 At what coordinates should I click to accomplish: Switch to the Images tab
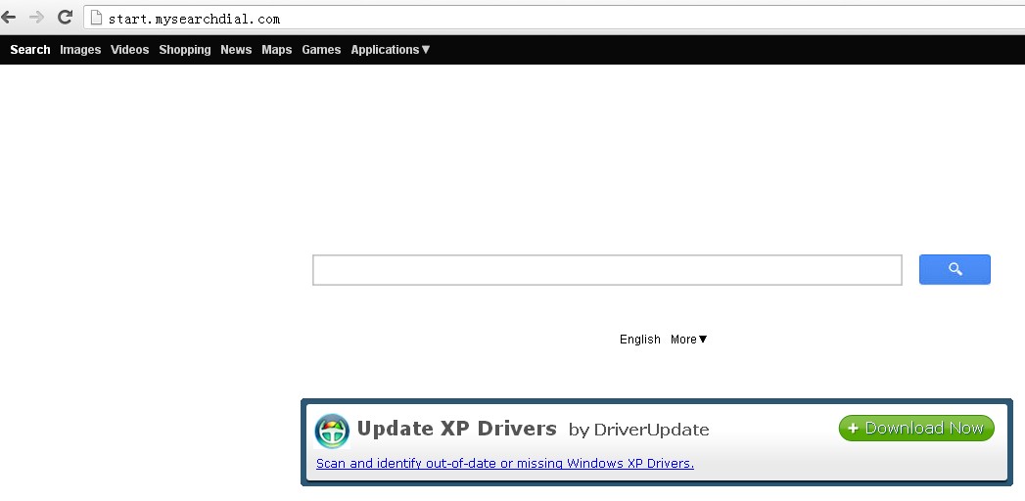coord(80,50)
